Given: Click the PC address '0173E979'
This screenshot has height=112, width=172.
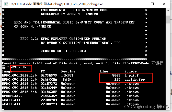Looking at the screenshot, I should click(x=49, y=76).
